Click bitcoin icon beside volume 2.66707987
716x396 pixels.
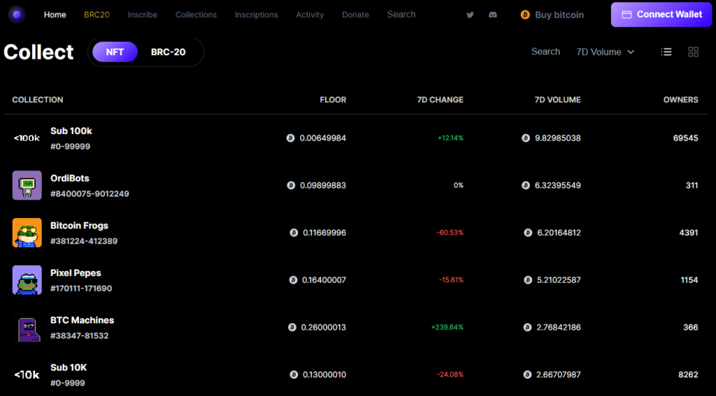527,374
